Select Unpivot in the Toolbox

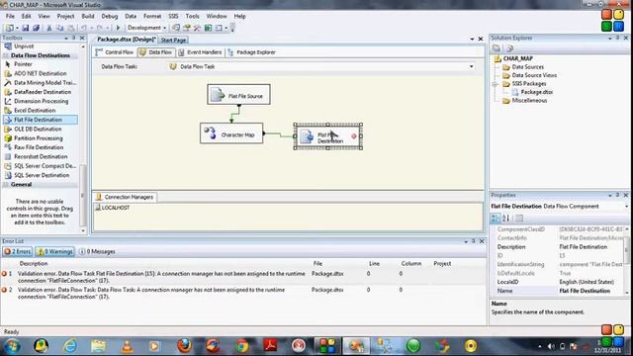[x=40, y=46]
